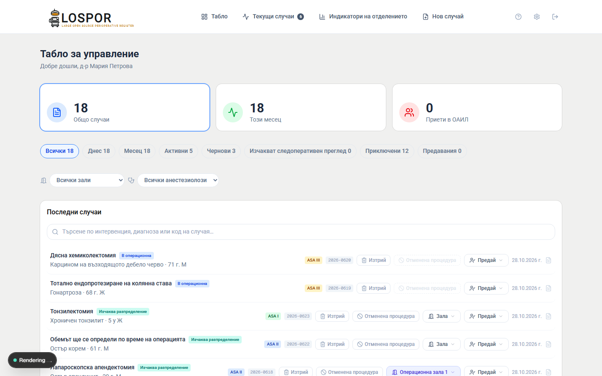Click Отменена процедура for Тонзилектомия case

pos(386,316)
